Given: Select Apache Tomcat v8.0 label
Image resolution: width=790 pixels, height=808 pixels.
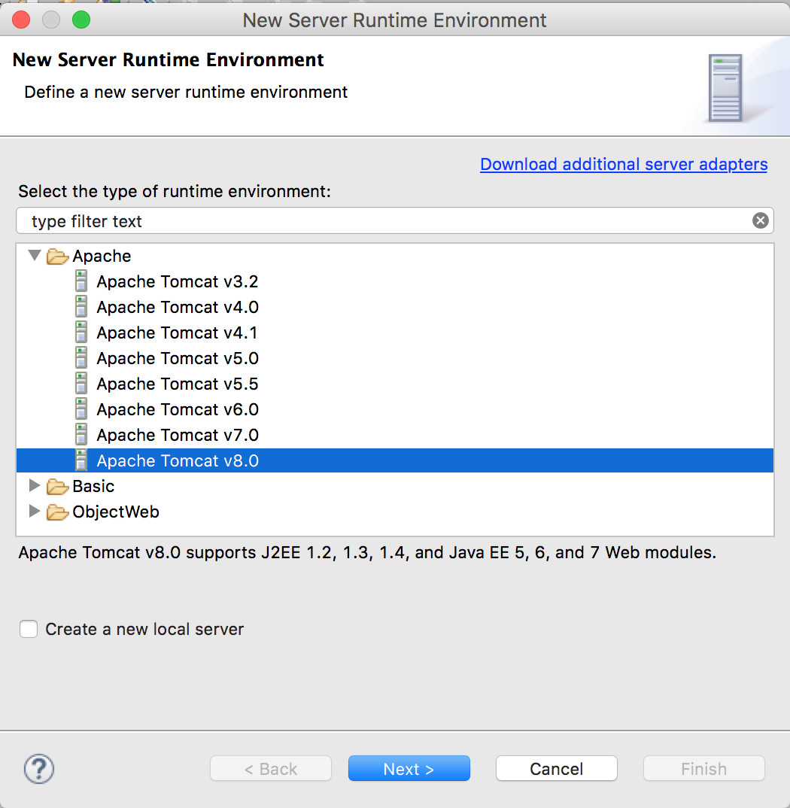Looking at the screenshot, I should 178,460.
